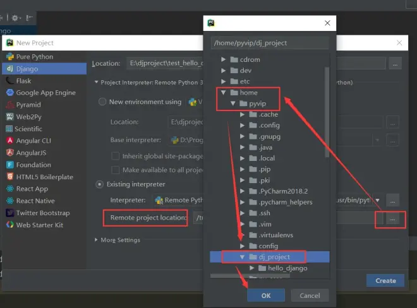Click horizontal scrollbar in folder tree
The height and width of the screenshot is (308, 417).
250,276
